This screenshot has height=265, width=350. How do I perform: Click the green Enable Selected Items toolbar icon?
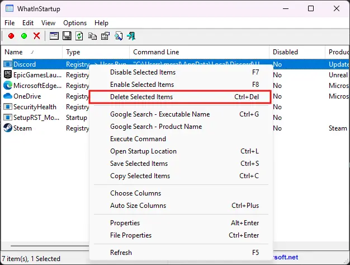coord(24,36)
